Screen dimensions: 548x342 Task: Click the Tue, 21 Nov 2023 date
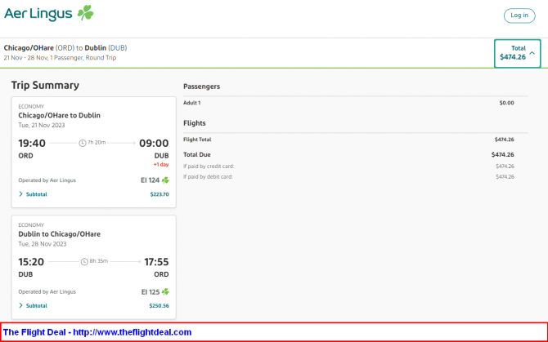[x=42, y=125]
